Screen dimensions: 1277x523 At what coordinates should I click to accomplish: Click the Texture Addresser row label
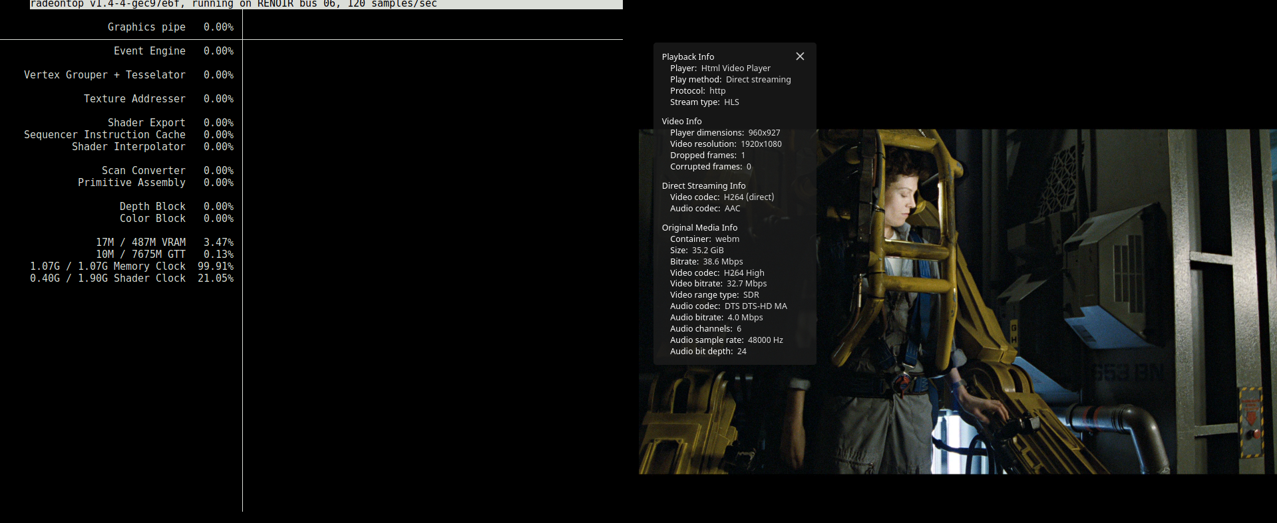(x=134, y=99)
